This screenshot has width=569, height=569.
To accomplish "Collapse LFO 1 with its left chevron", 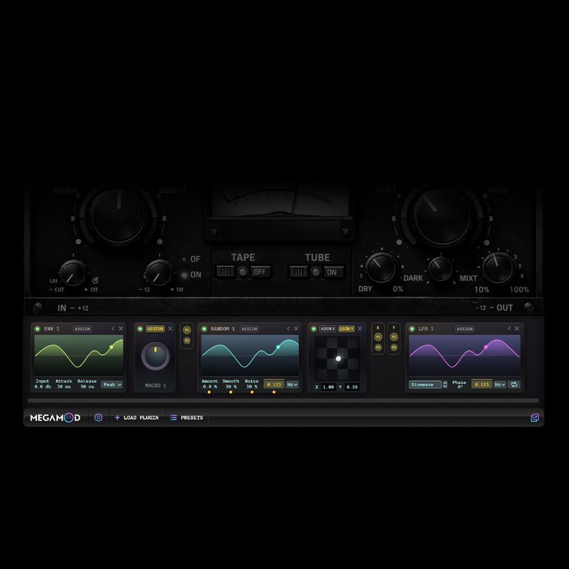I will tap(509, 328).
